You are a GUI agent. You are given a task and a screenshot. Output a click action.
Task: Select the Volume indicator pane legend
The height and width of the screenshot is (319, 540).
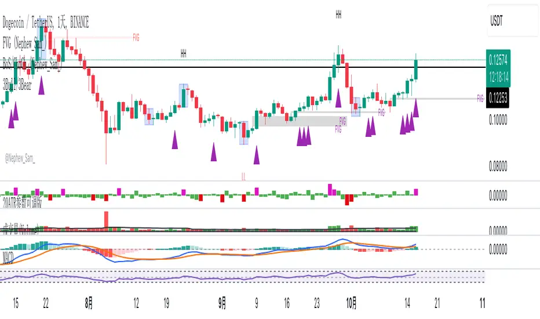[20, 230]
